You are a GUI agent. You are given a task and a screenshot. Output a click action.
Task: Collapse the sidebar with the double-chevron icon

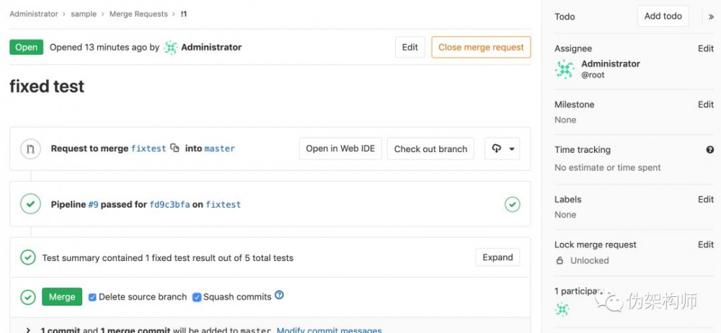coord(711,17)
